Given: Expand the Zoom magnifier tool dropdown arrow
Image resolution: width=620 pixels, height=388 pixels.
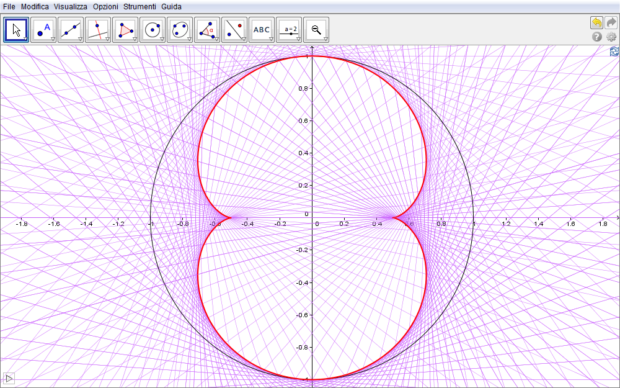Looking at the screenshot, I should [325, 39].
